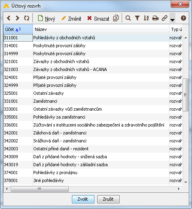This screenshot has height=209, width=192.
Task: Open help with question mark icon
Action: point(183,18)
